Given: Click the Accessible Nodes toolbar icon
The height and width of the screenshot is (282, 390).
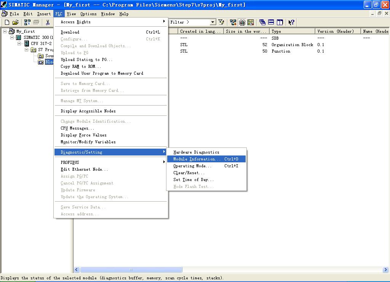Looking at the screenshot, I should point(27,22).
